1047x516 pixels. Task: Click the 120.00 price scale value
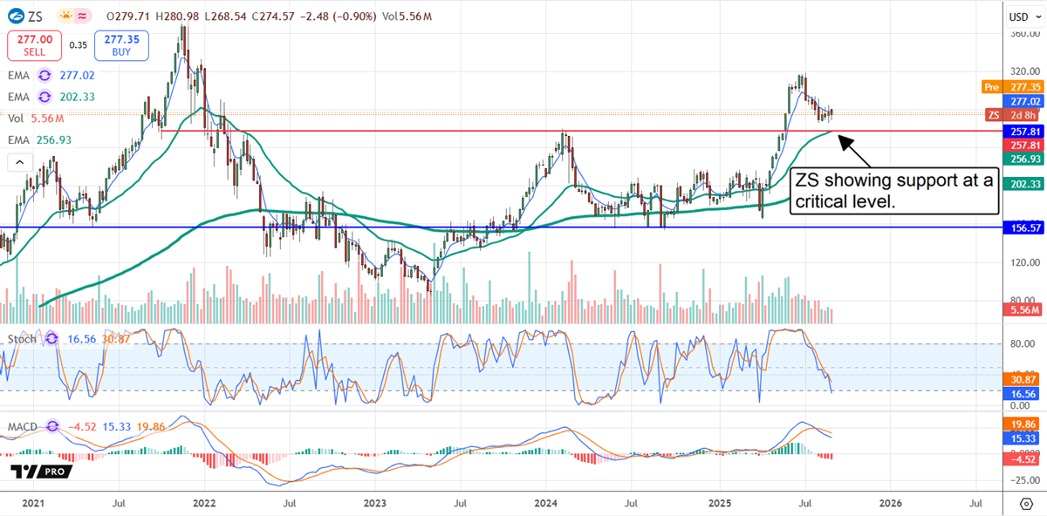1025,262
